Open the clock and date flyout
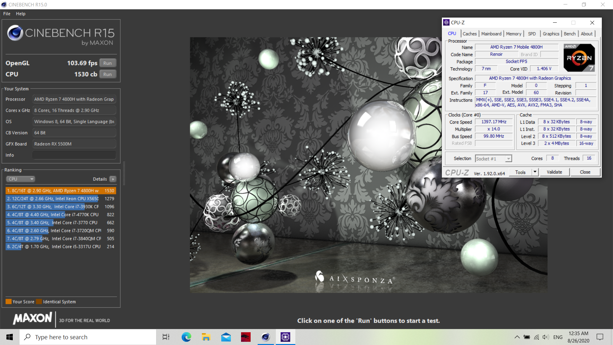 [x=579, y=337]
